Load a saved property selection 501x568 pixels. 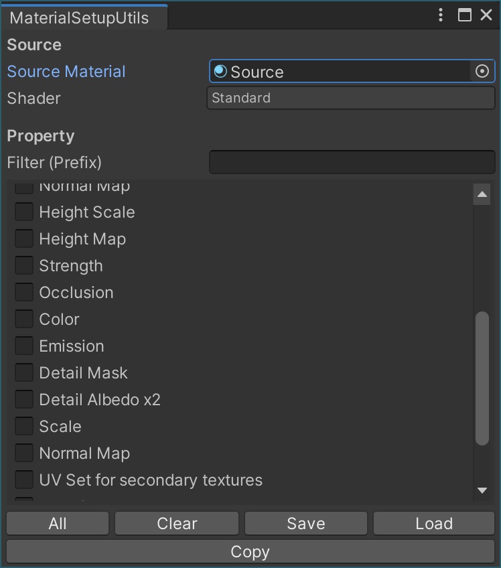(x=434, y=523)
